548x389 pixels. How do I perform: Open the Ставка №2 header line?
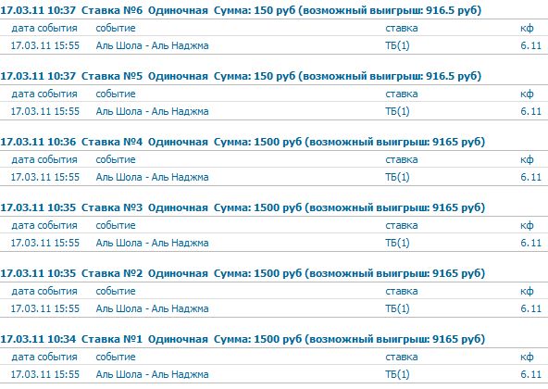[x=243, y=273]
